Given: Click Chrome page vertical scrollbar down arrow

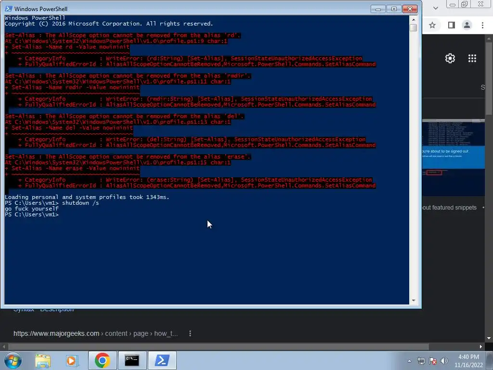Looking at the screenshot, I should tap(489, 338).
